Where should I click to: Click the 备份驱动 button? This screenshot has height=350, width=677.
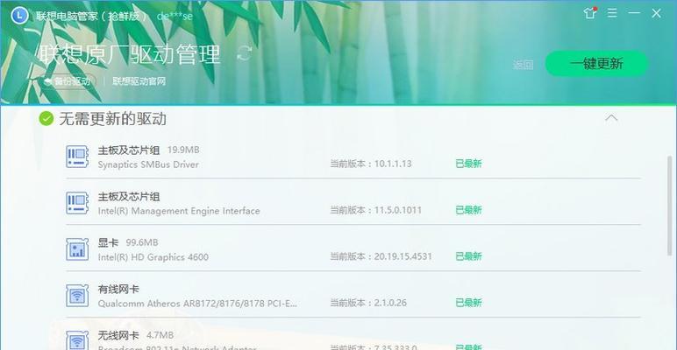pyautogui.click(x=68, y=81)
